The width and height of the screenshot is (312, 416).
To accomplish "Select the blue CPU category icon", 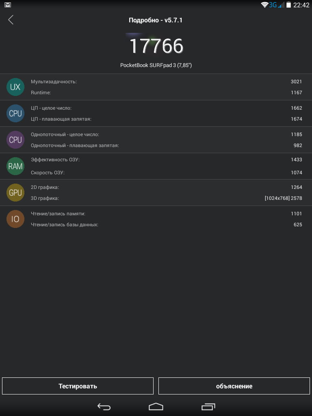I will (15, 113).
